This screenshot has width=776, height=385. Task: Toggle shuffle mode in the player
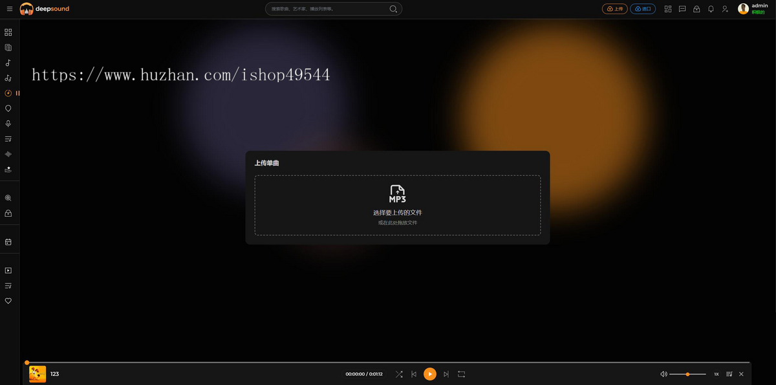399,374
